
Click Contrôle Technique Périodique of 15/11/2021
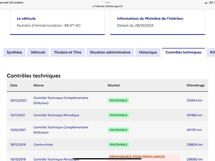[56, 115]
